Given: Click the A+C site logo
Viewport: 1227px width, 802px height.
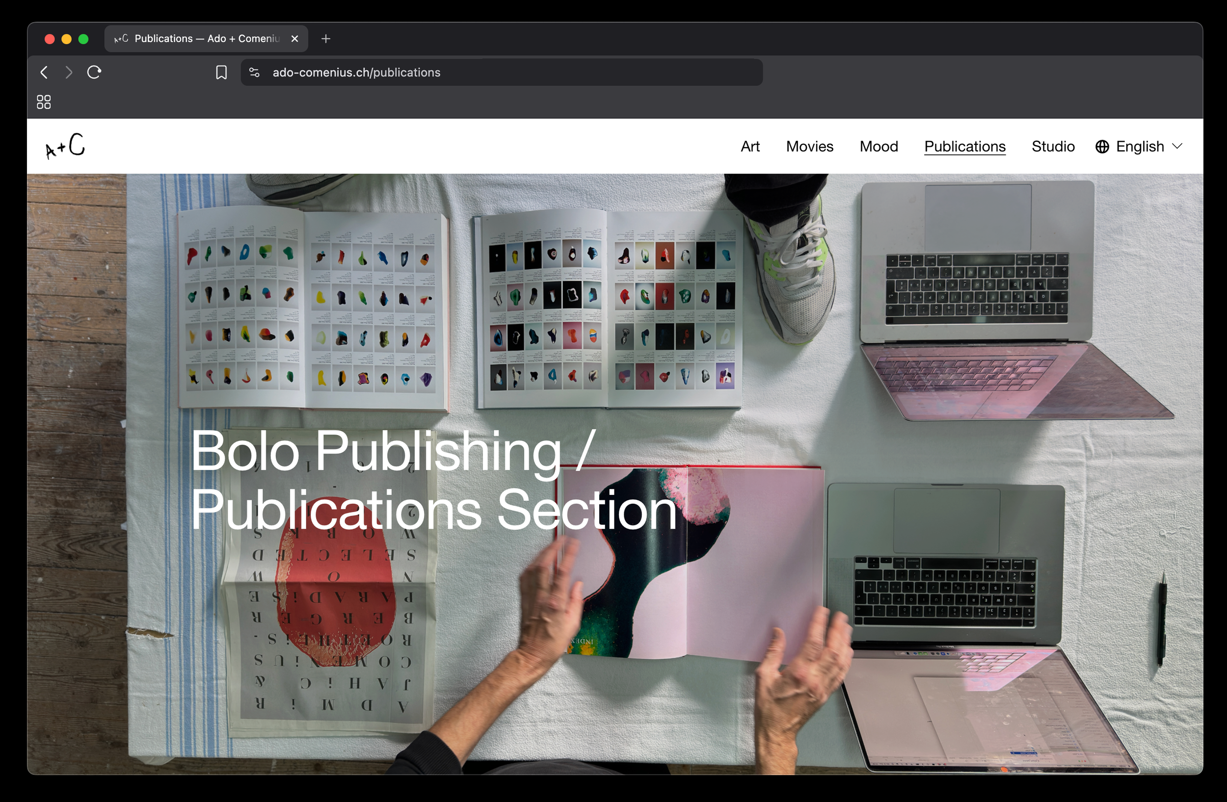Looking at the screenshot, I should coord(65,146).
